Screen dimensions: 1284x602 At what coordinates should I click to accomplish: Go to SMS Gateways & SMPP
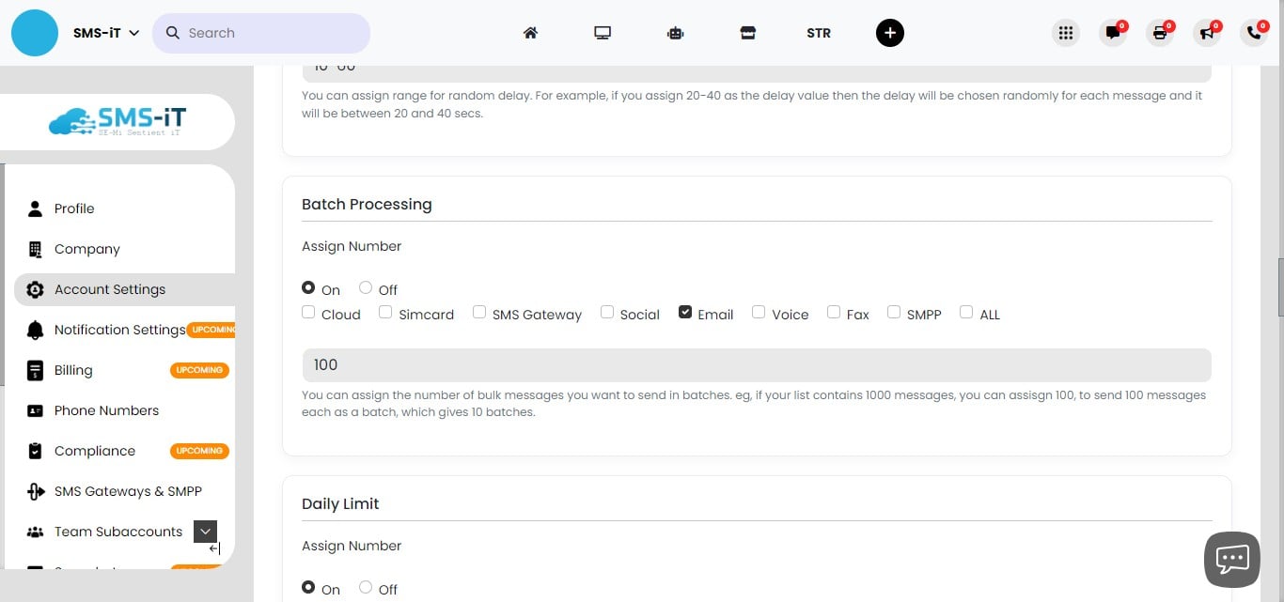click(x=128, y=491)
